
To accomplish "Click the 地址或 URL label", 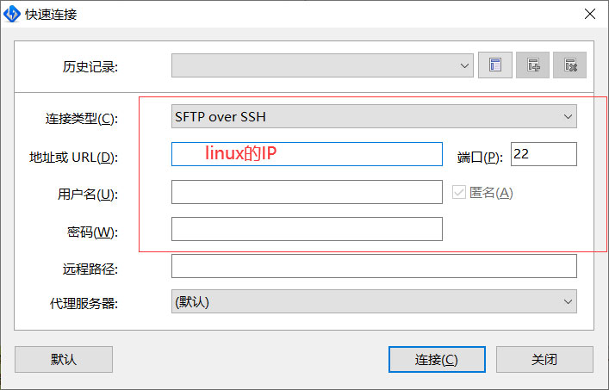I will tap(72, 157).
